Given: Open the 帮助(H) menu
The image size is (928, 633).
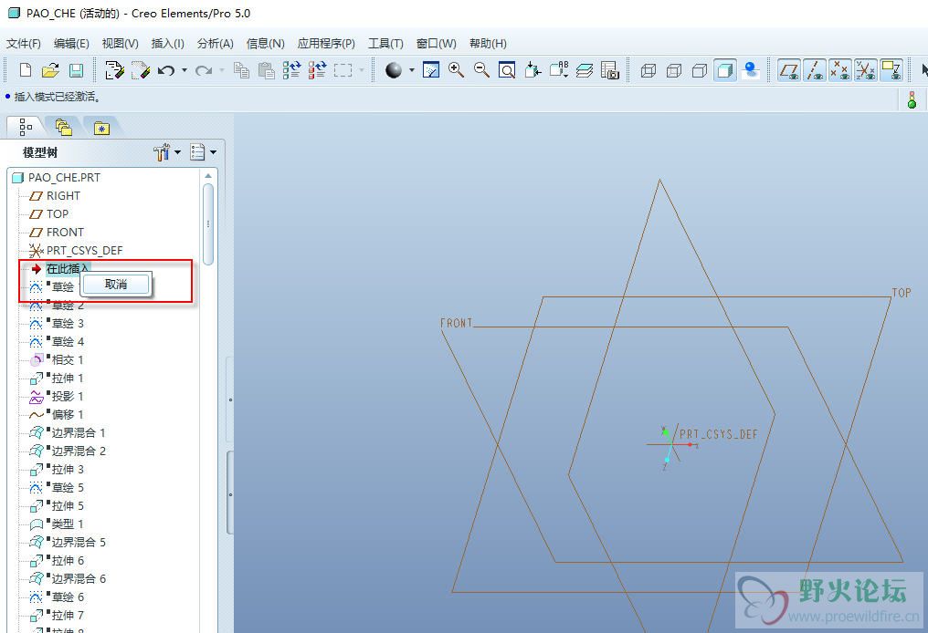Looking at the screenshot, I should click(488, 43).
